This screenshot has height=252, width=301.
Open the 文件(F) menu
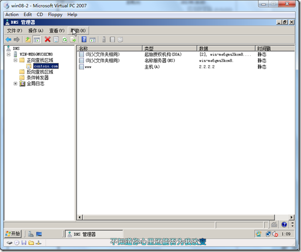coord(15,31)
